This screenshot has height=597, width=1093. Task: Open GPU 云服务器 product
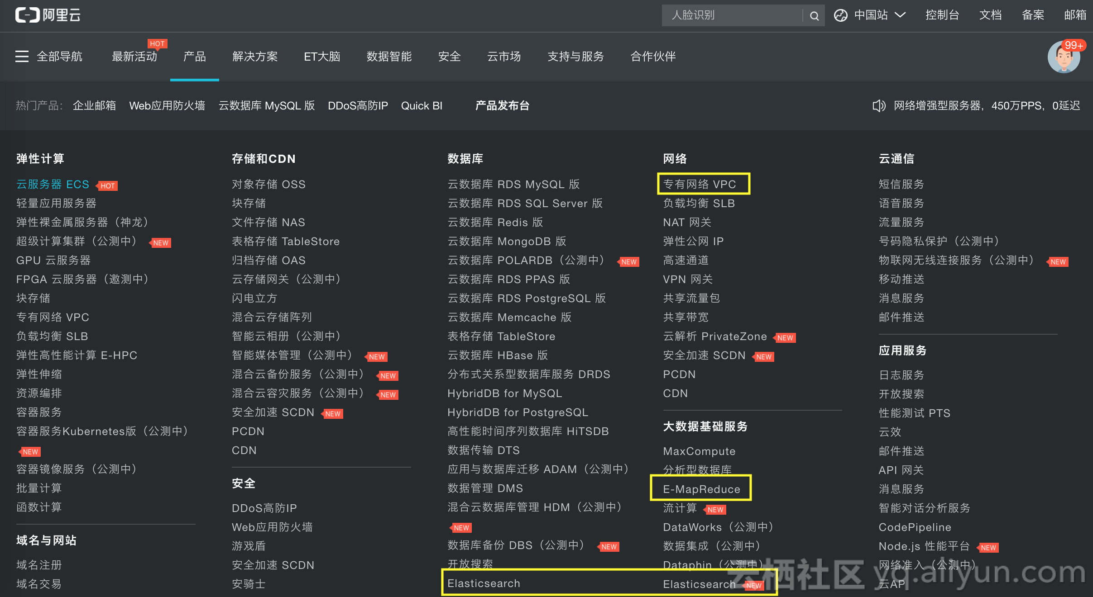[x=53, y=261]
